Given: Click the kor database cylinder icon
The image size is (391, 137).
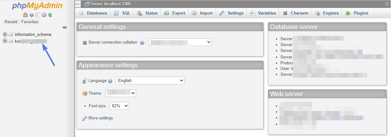Looking at the screenshot, I should (x=11, y=41).
